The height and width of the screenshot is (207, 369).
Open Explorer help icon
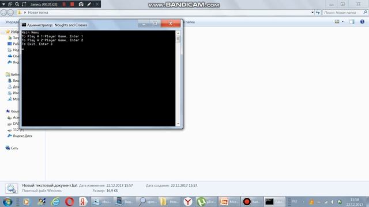(x=362, y=22)
